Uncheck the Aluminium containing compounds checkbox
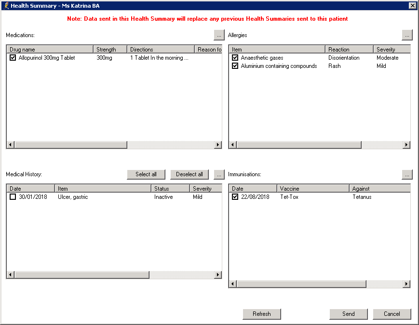 pyautogui.click(x=235, y=66)
